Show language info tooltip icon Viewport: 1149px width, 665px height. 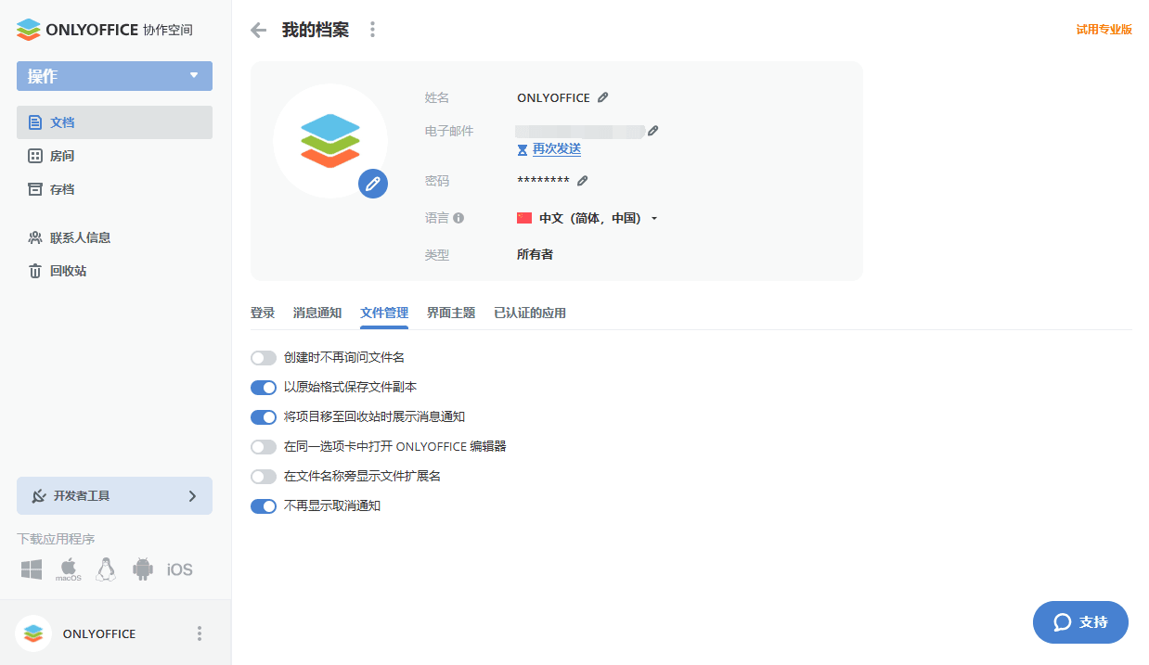[x=458, y=218]
